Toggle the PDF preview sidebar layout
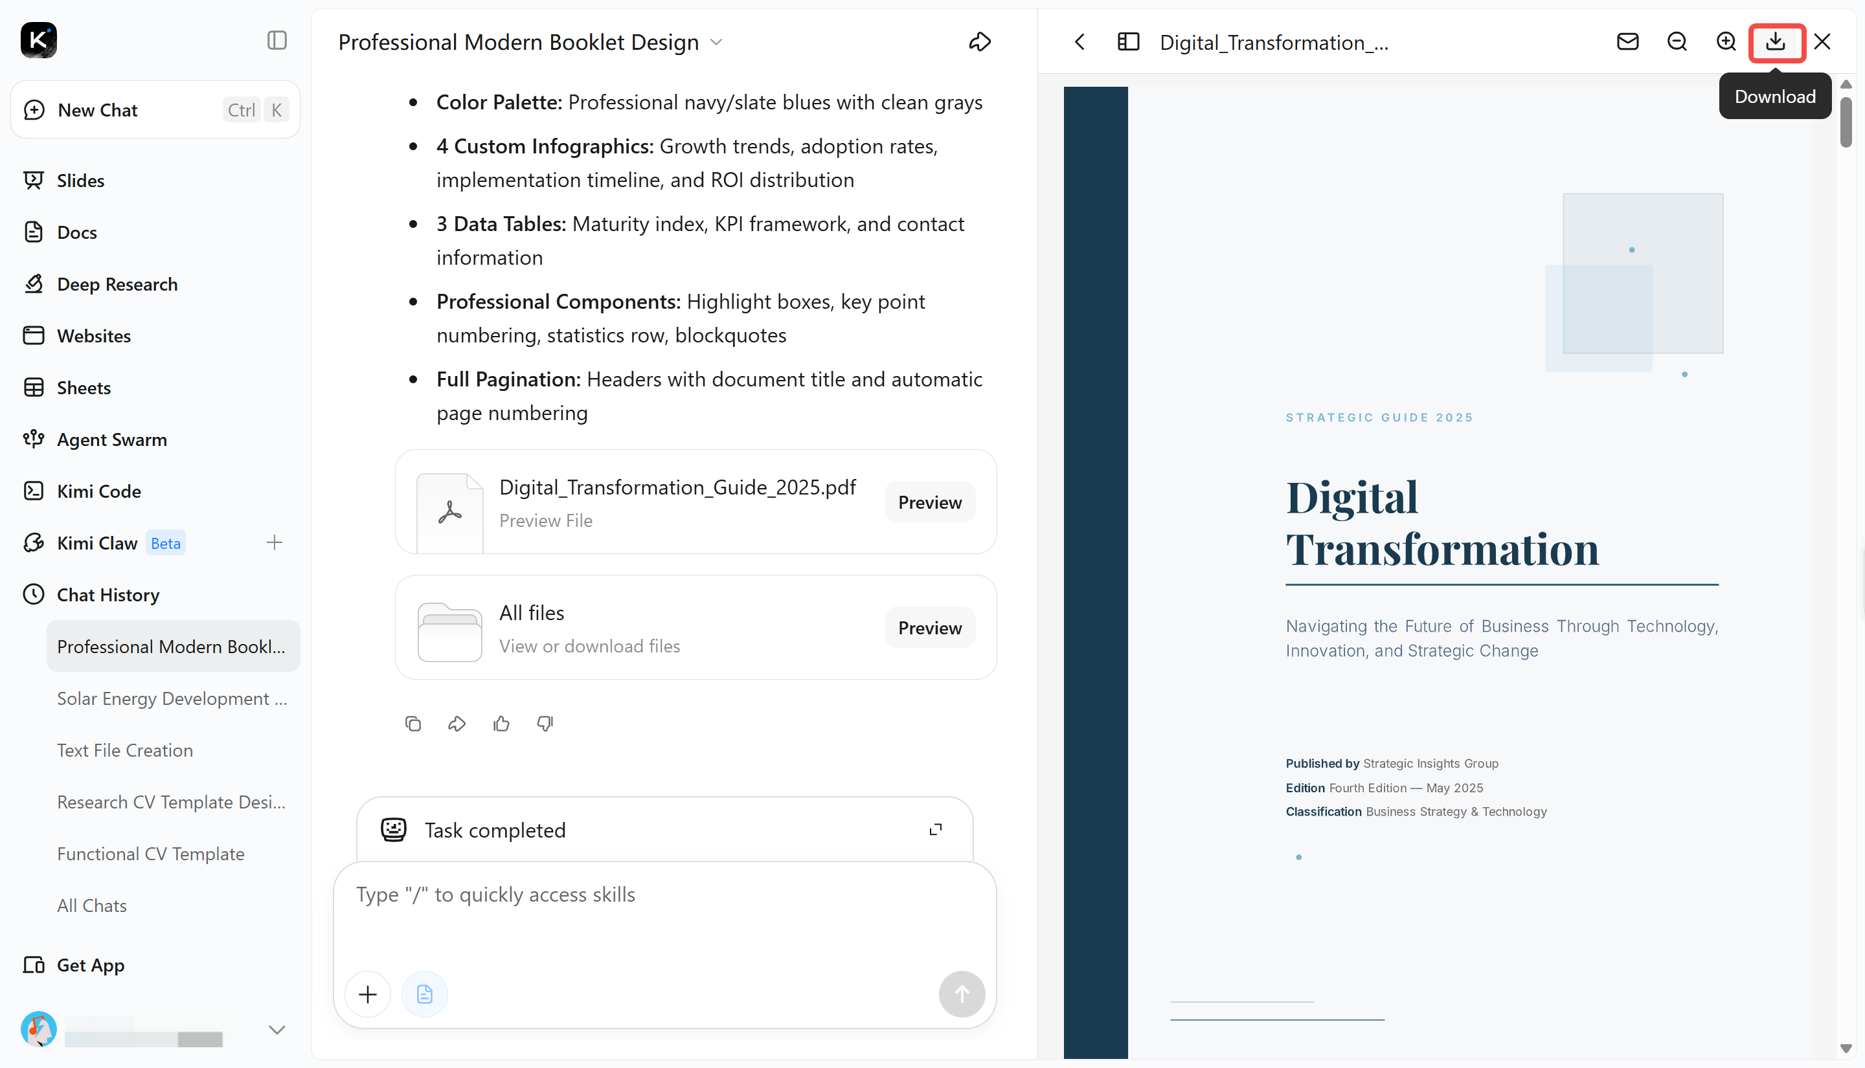Screen dimensions: 1865x1068 tap(1127, 42)
